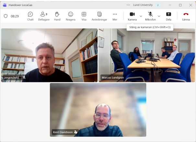
Task: Share your screen with Dela
Action: [x=168, y=16]
